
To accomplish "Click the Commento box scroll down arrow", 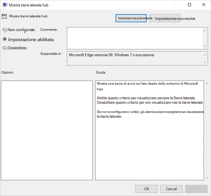I will coord(205,46).
